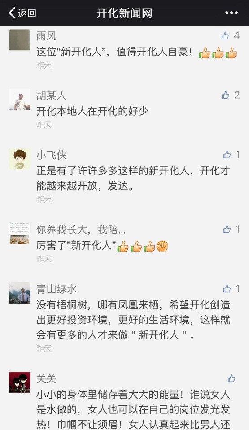Like 青山绿水's comment
249x430 pixels.
pyautogui.click(x=227, y=289)
